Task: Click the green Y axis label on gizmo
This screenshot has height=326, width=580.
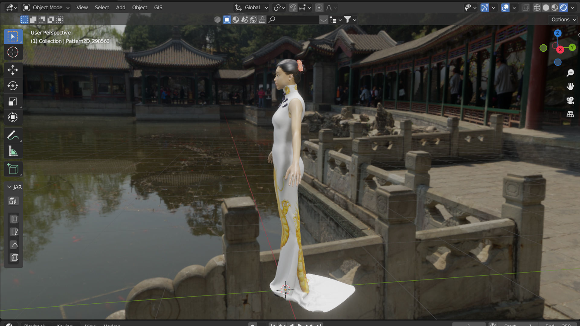Action: [572, 47]
